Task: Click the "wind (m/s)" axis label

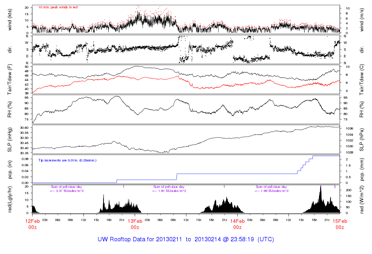Action: pos(361,20)
